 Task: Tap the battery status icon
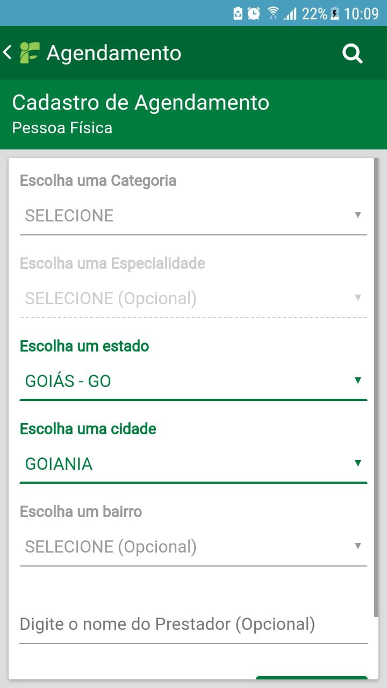(335, 13)
